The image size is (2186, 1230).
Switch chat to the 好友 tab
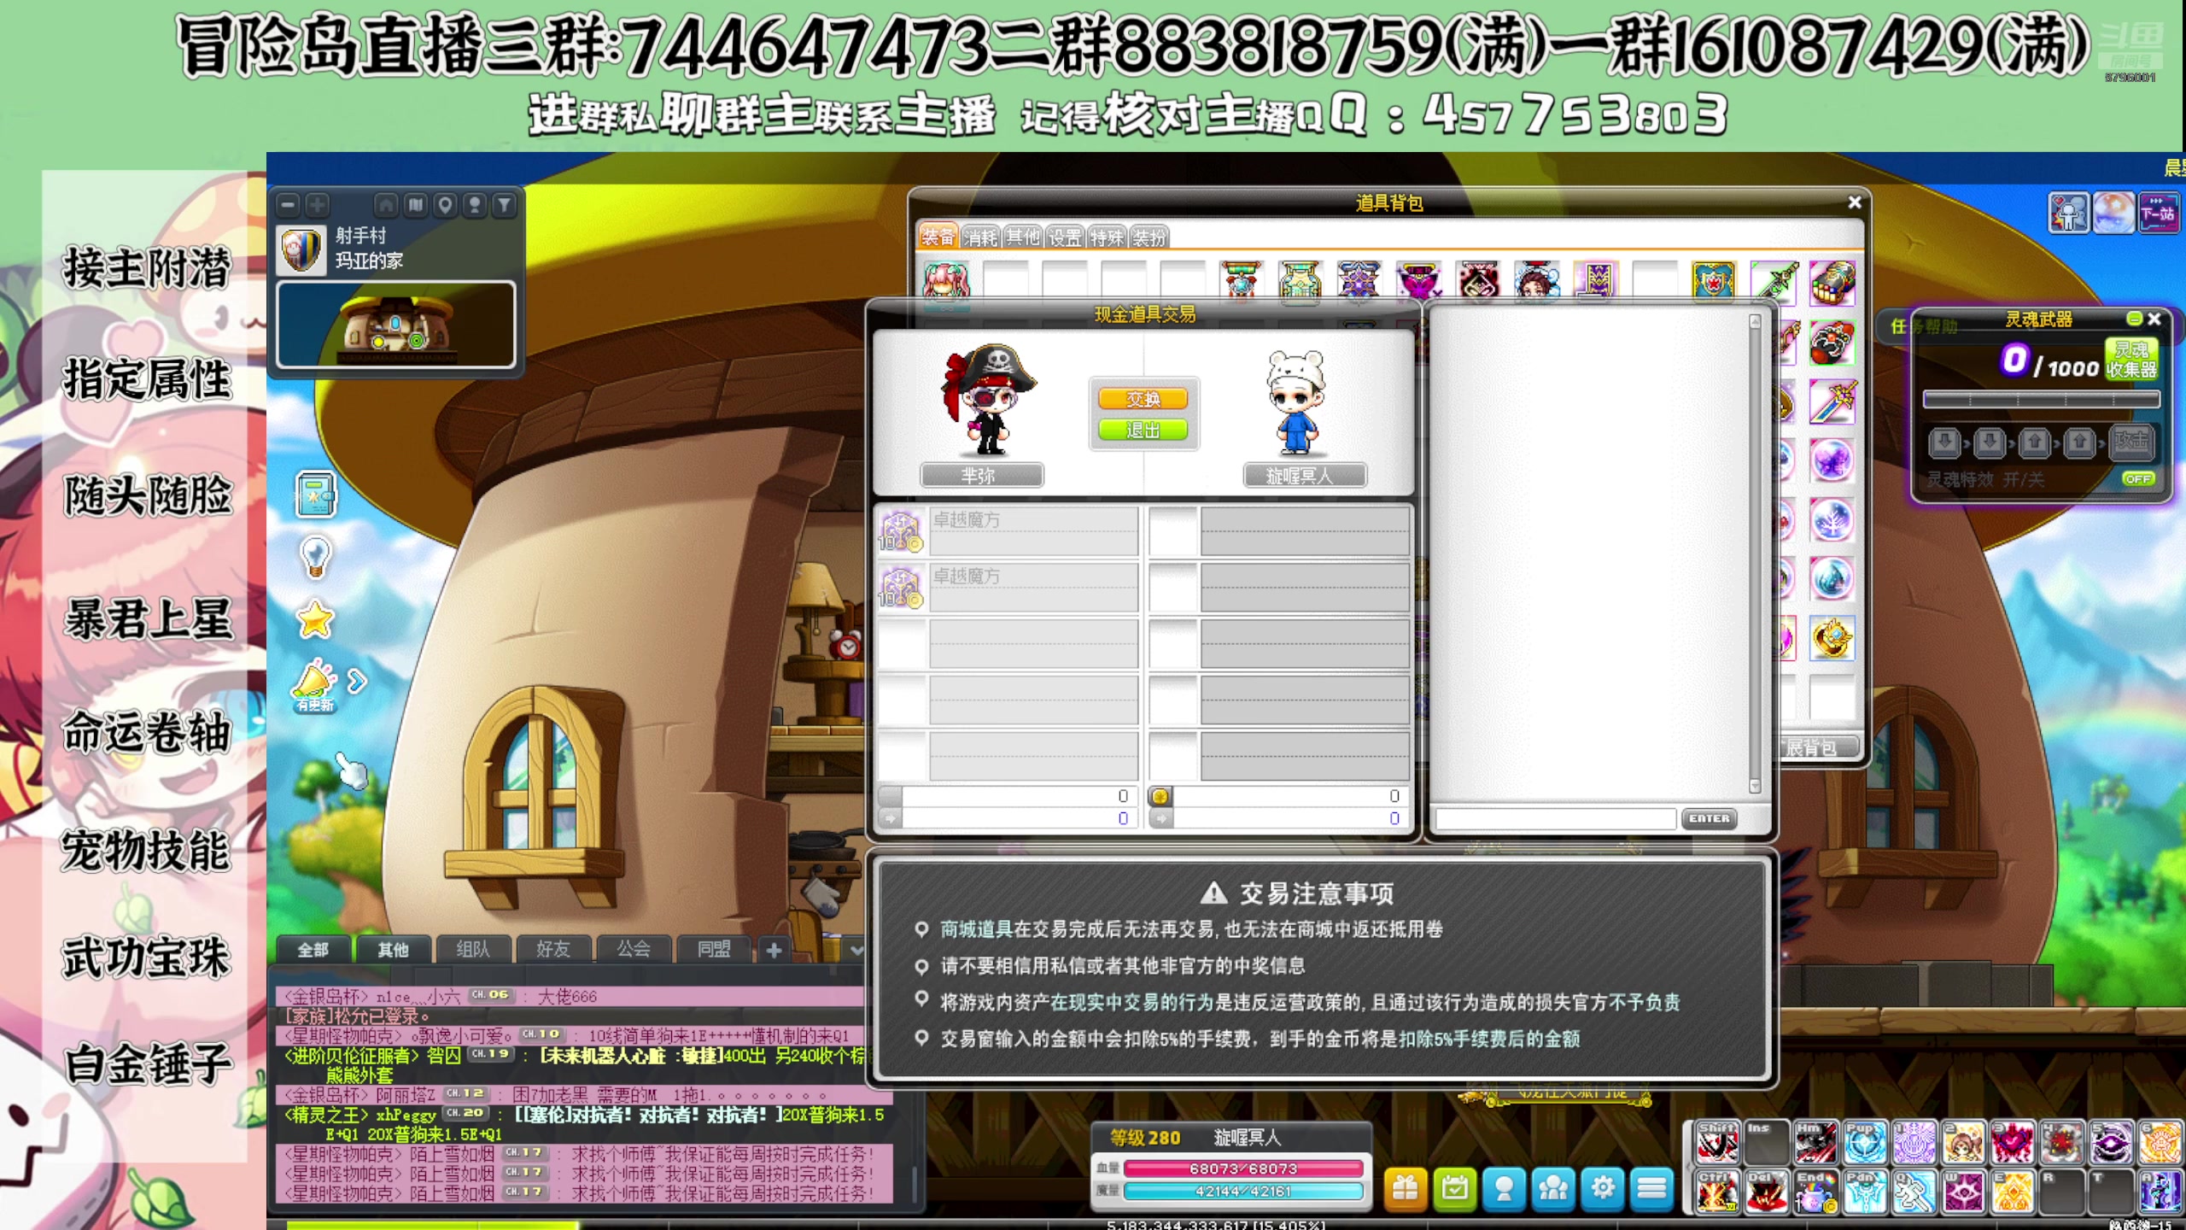tap(553, 949)
